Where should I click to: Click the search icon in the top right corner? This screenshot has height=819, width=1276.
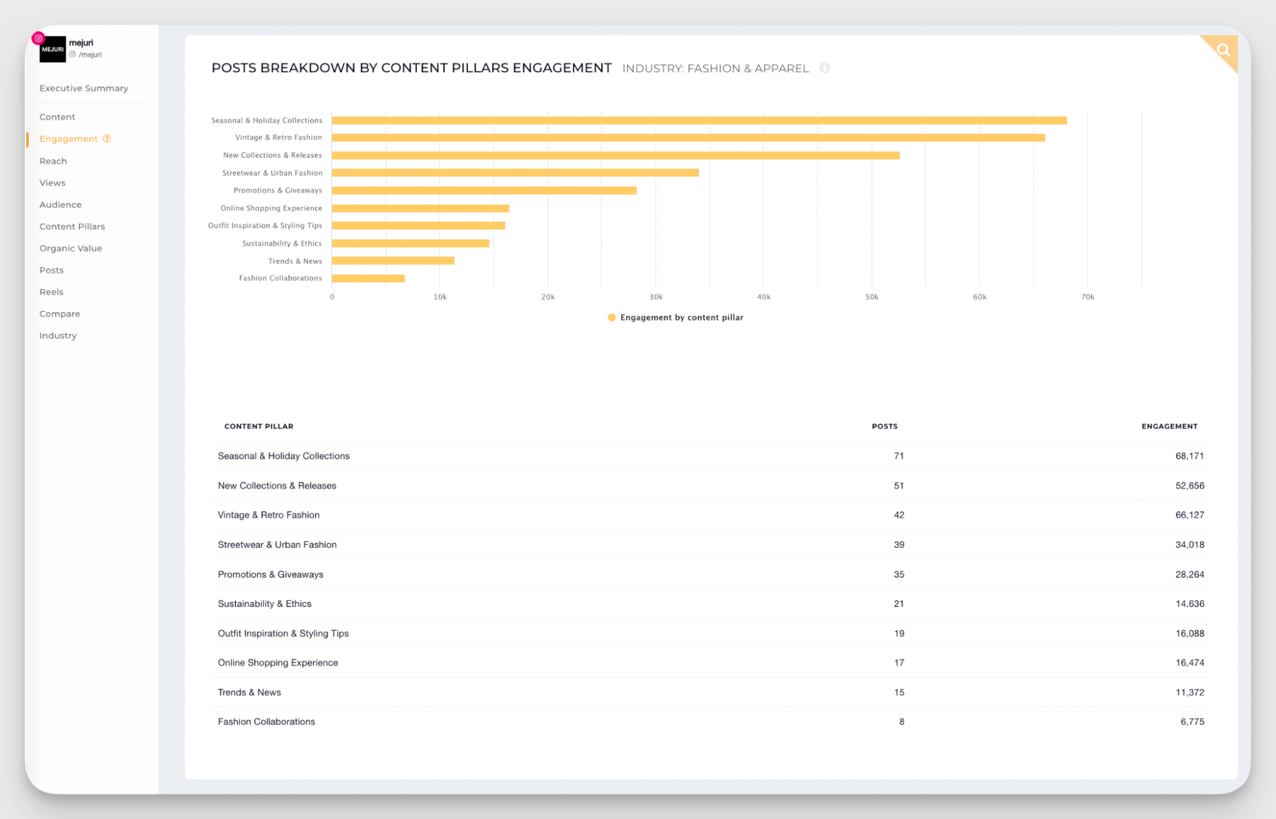(1223, 49)
